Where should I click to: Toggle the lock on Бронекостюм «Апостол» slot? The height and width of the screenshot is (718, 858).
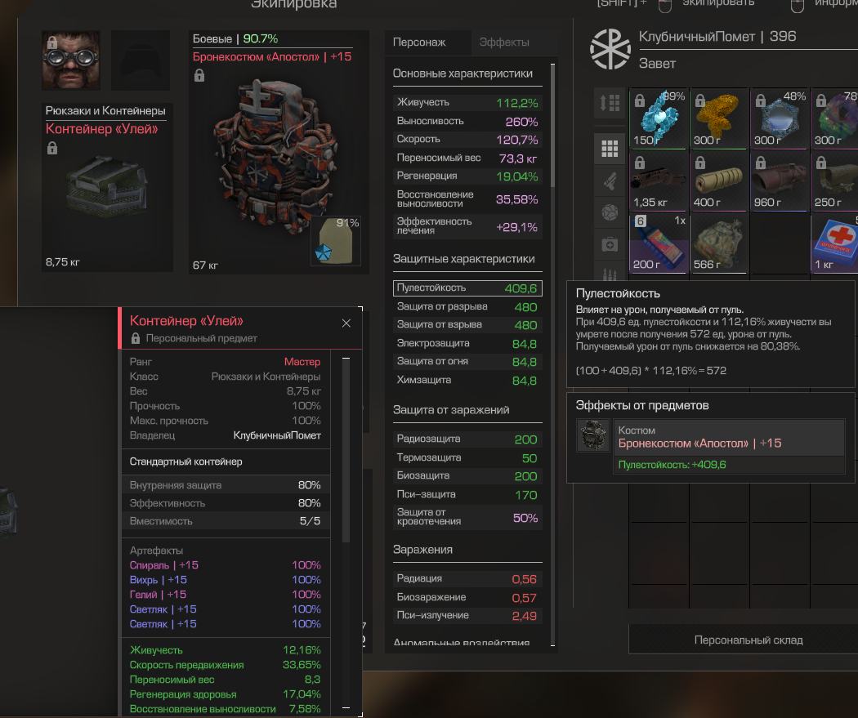click(199, 75)
